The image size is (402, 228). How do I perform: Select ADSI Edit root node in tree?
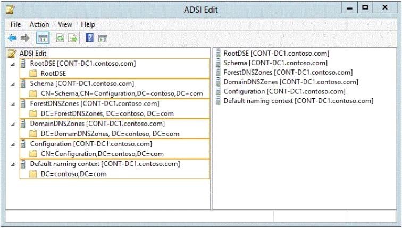point(33,54)
